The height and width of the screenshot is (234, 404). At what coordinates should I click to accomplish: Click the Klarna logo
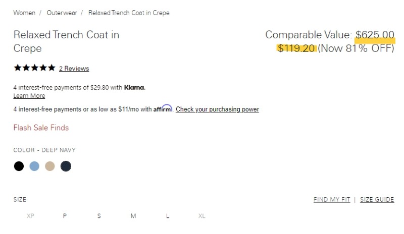[x=135, y=88]
